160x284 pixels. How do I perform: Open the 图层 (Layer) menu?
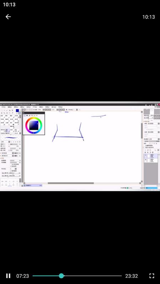22,107
